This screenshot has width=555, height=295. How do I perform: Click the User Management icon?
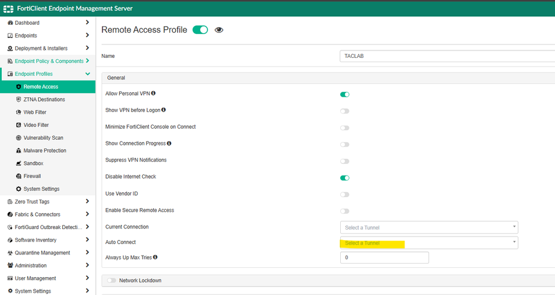(x=10, y=278)
